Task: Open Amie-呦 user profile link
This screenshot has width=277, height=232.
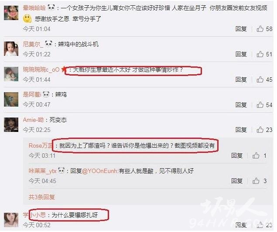Action: (x=33, y=120)
